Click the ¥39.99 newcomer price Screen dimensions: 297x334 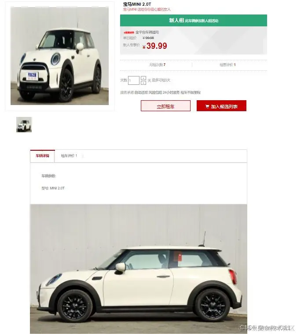pos(155,46)
